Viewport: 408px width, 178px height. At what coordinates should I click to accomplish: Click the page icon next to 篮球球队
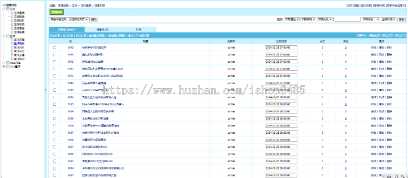coord(12,47)
